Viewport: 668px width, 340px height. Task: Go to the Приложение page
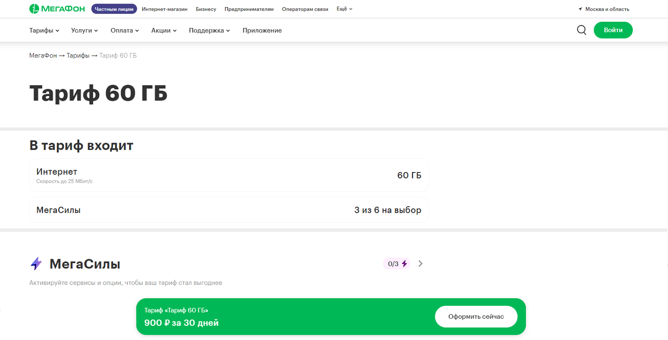point(262,30)
